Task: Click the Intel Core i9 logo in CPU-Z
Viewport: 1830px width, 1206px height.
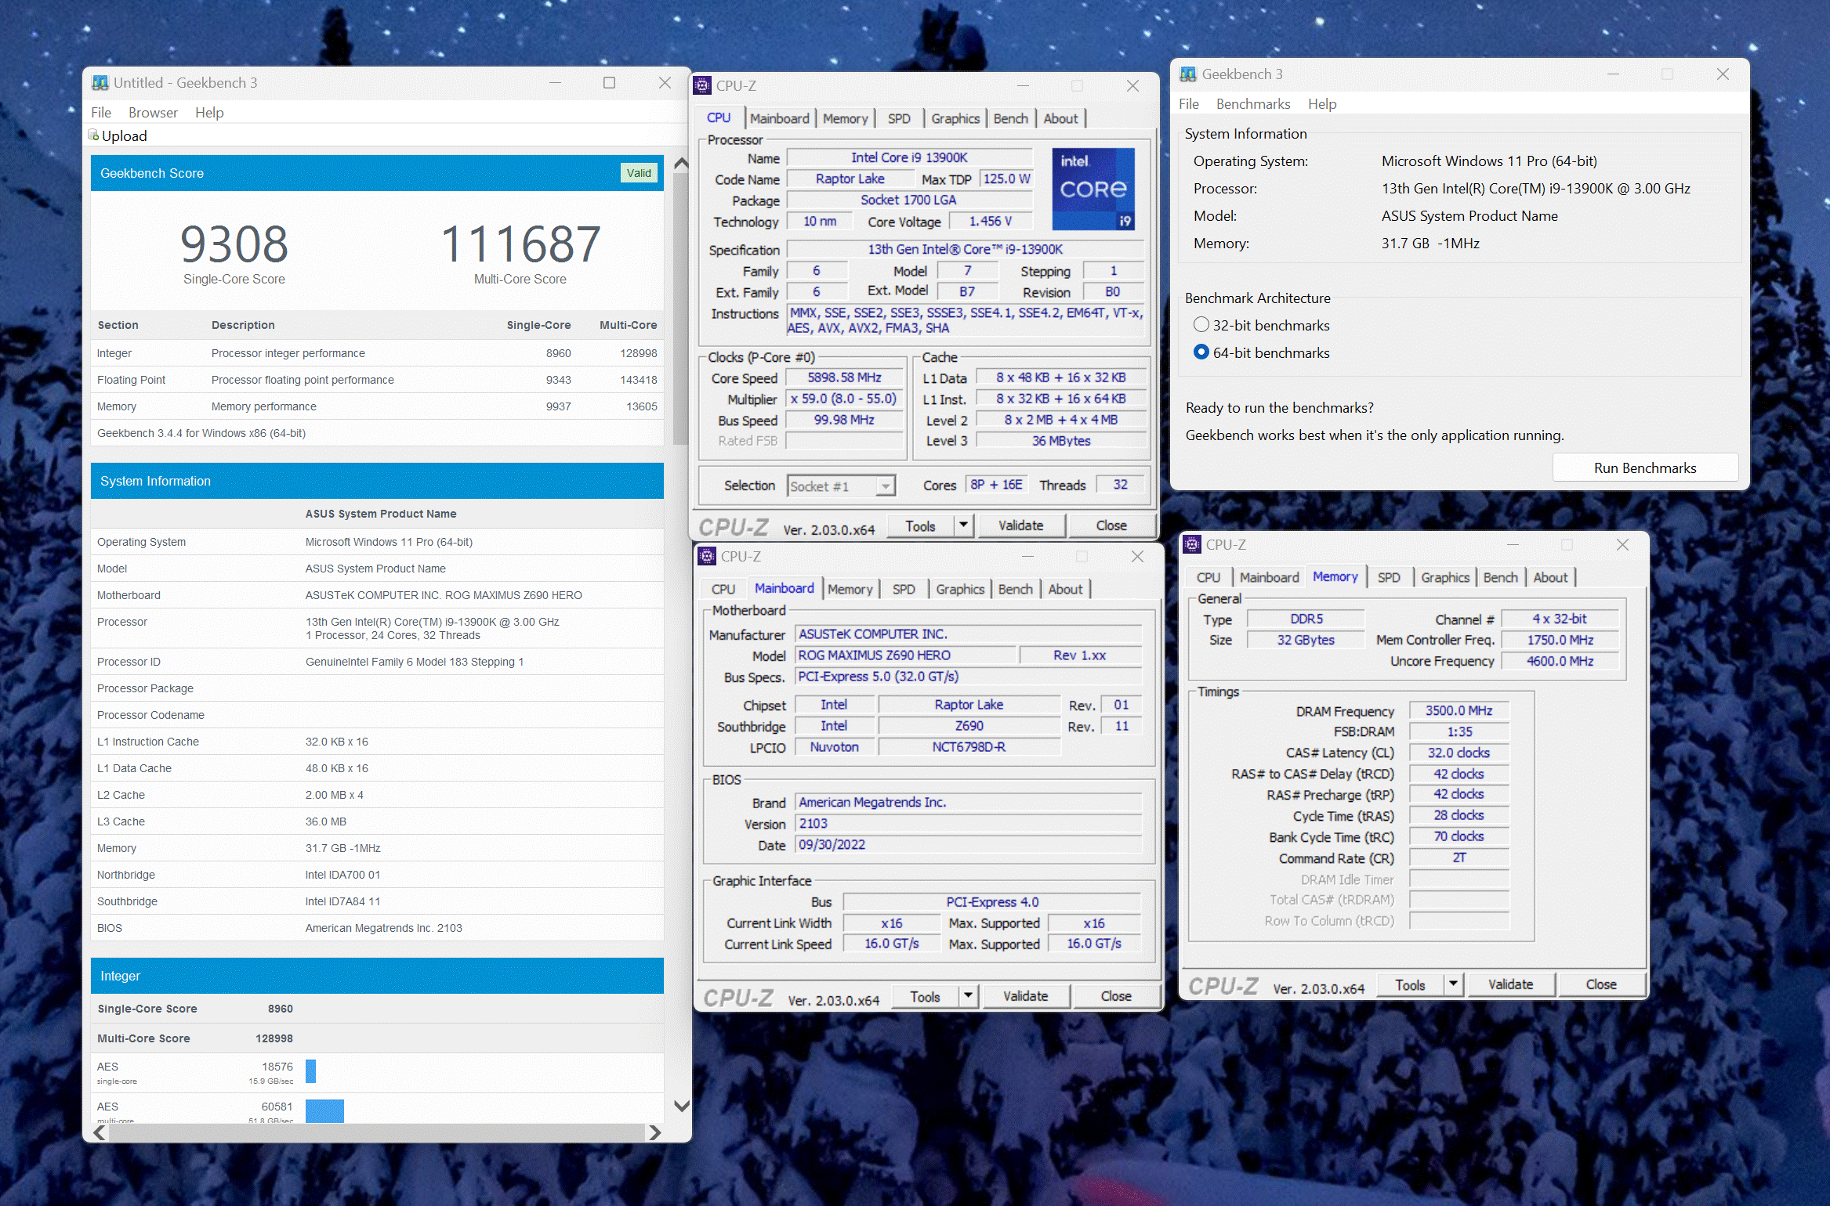Action: pos(1093,189)
